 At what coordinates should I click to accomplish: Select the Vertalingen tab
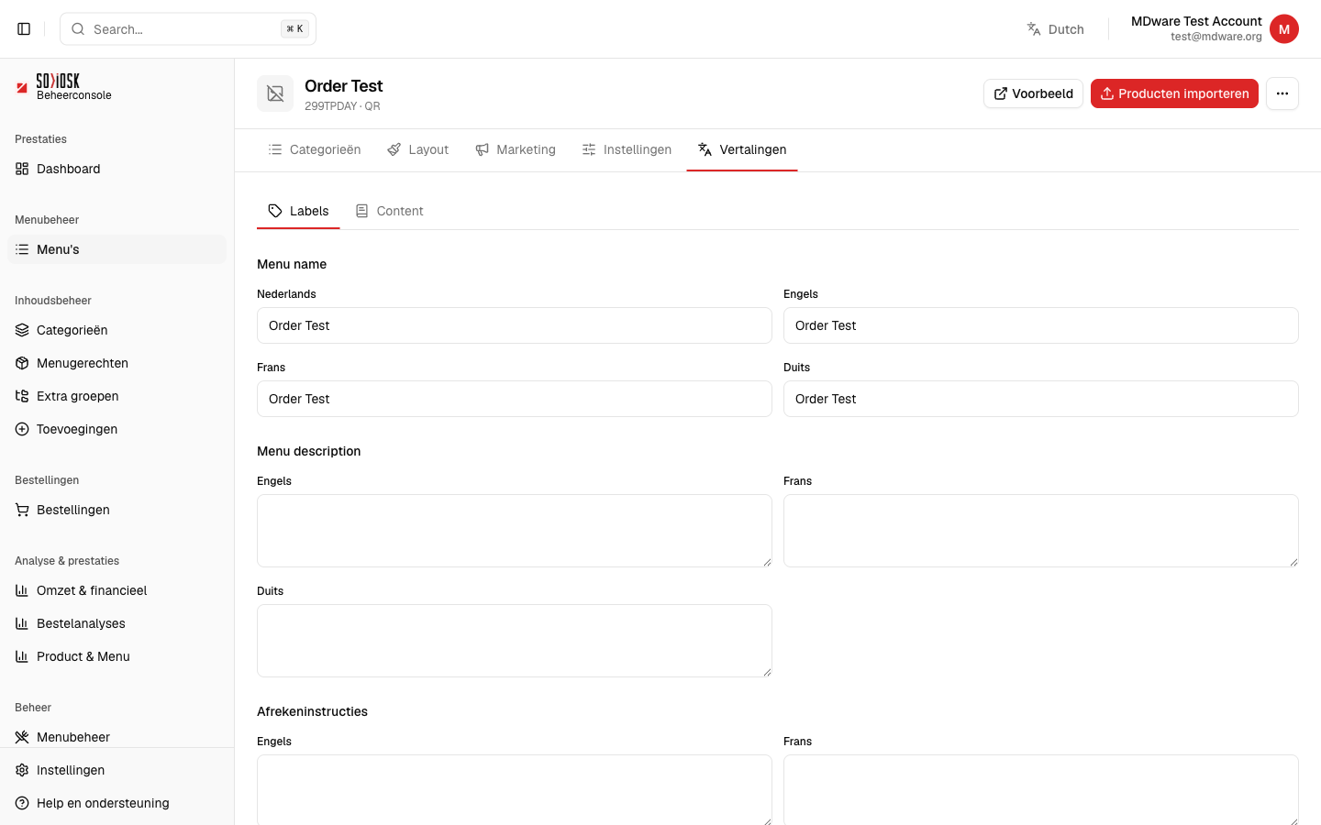coord(742,149)
